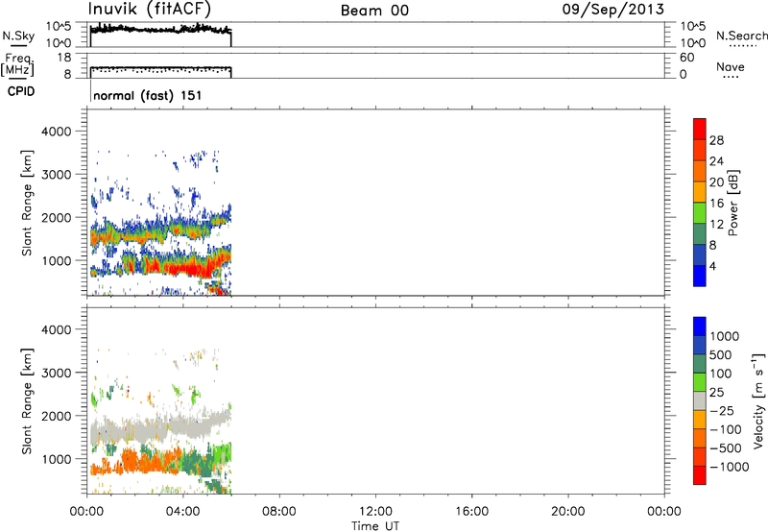
Task: Click the light green 12-16 Power colorbar segment
Action: click(x=700, y=212)
